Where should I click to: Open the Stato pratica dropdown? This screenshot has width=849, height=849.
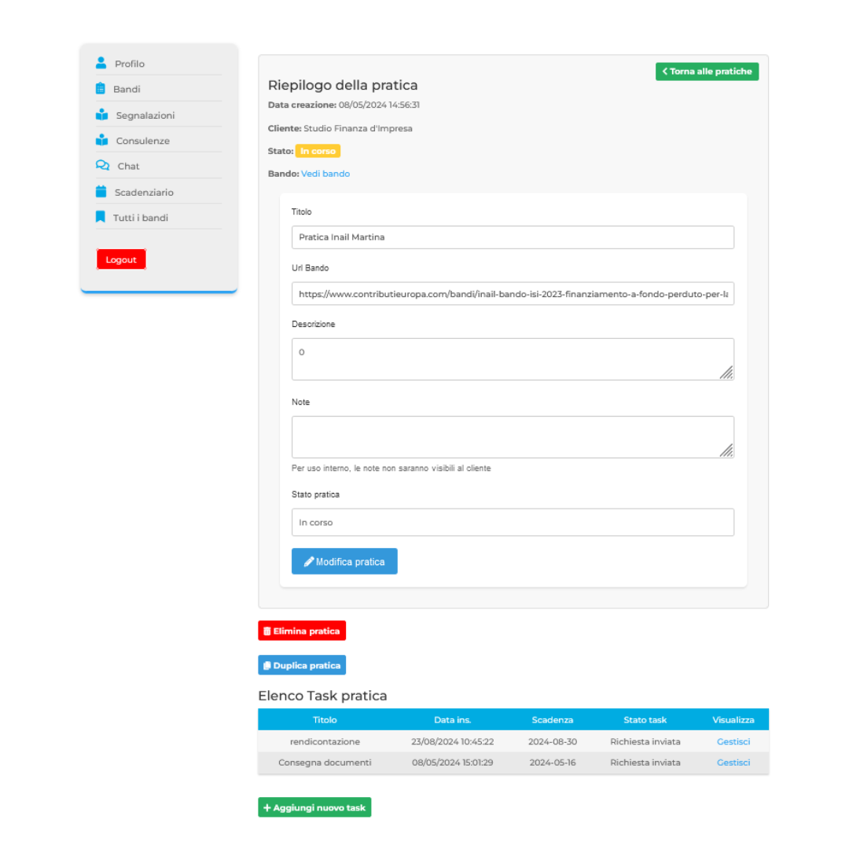[513, 522]
